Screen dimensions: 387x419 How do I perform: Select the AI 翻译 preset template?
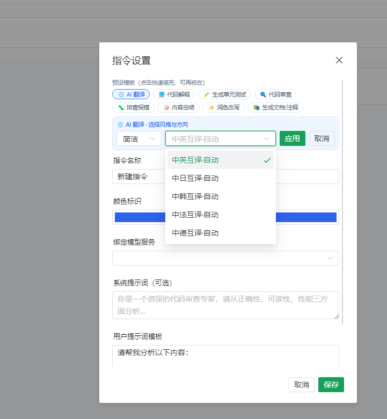coord(131,94)
